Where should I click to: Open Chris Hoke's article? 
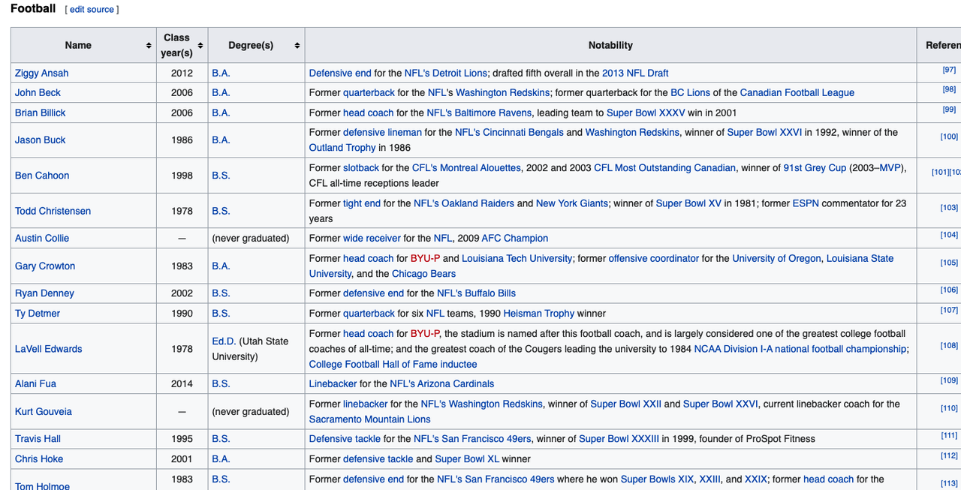point(39,458)
